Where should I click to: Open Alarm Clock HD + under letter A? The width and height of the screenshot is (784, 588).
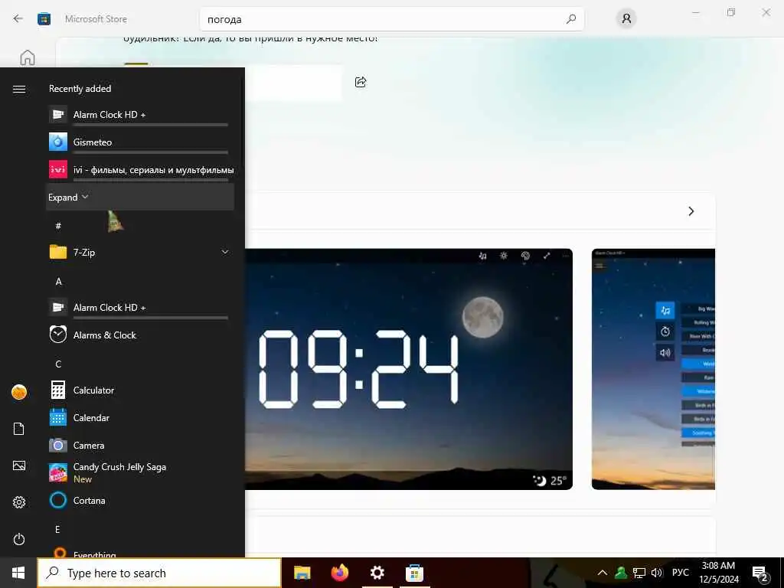(140, 308)
